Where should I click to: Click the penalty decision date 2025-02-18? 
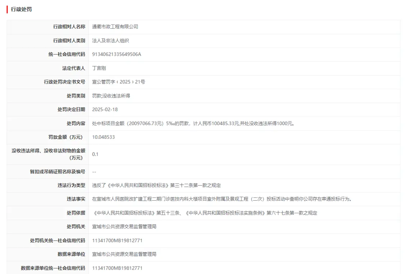point(105,109)
